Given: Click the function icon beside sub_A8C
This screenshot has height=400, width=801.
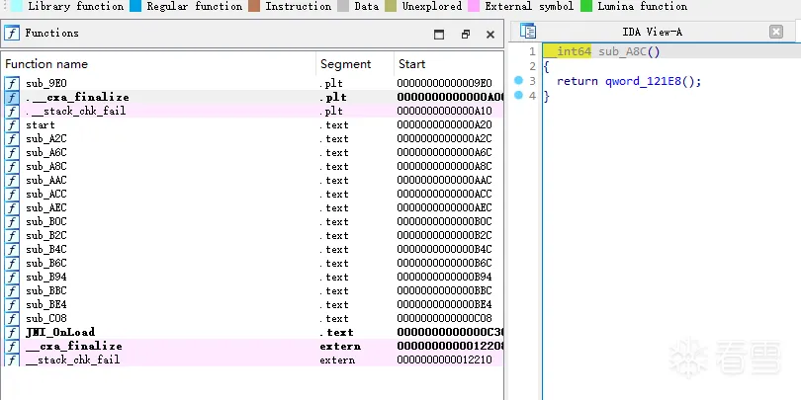Looking at the screenshot, I should point(12,166).
